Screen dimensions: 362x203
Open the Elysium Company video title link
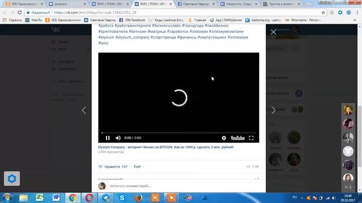tap(166, 147)
